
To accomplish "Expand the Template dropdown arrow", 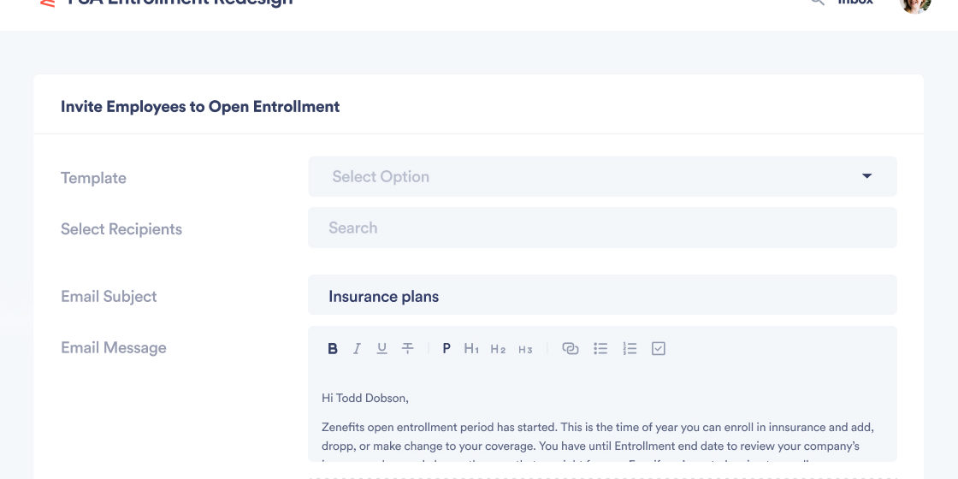I will (866, 176).
